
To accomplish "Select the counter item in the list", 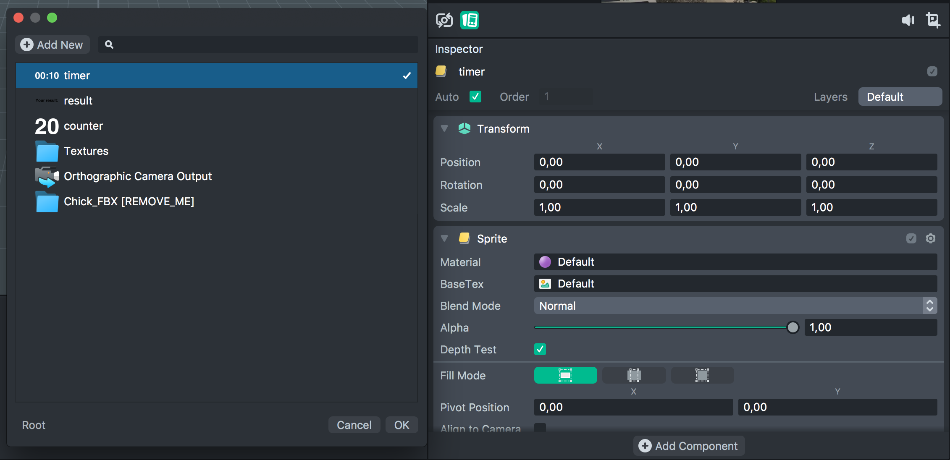I will (x=83, y=126).
